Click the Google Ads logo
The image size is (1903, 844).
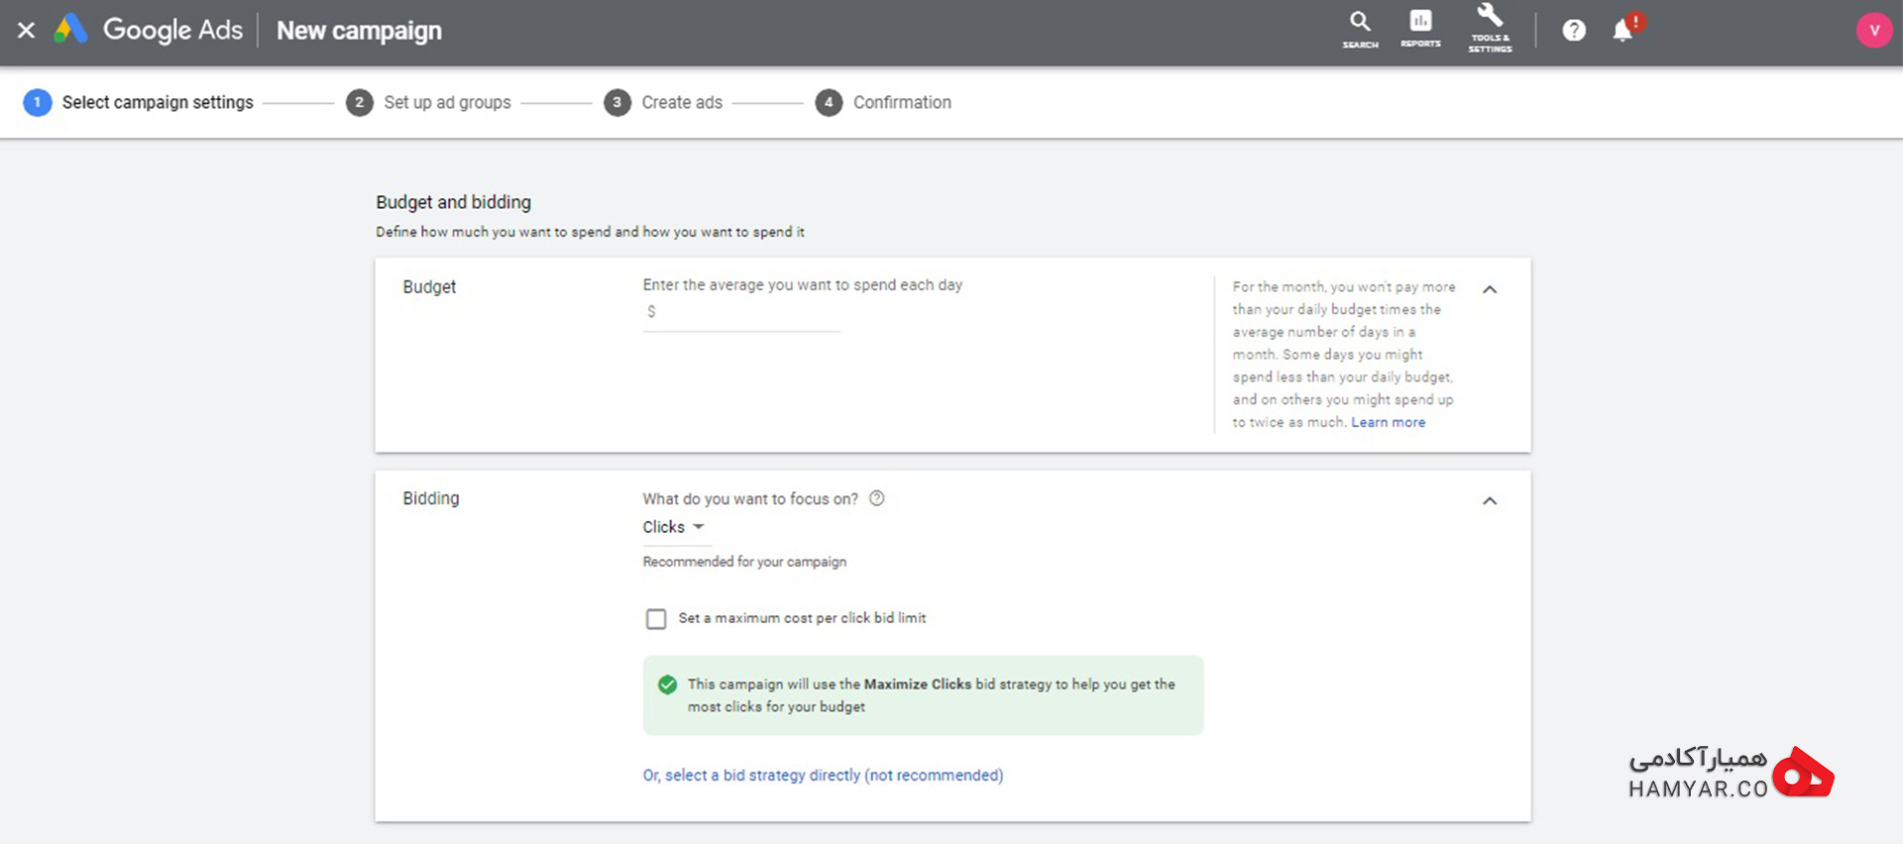149,30
